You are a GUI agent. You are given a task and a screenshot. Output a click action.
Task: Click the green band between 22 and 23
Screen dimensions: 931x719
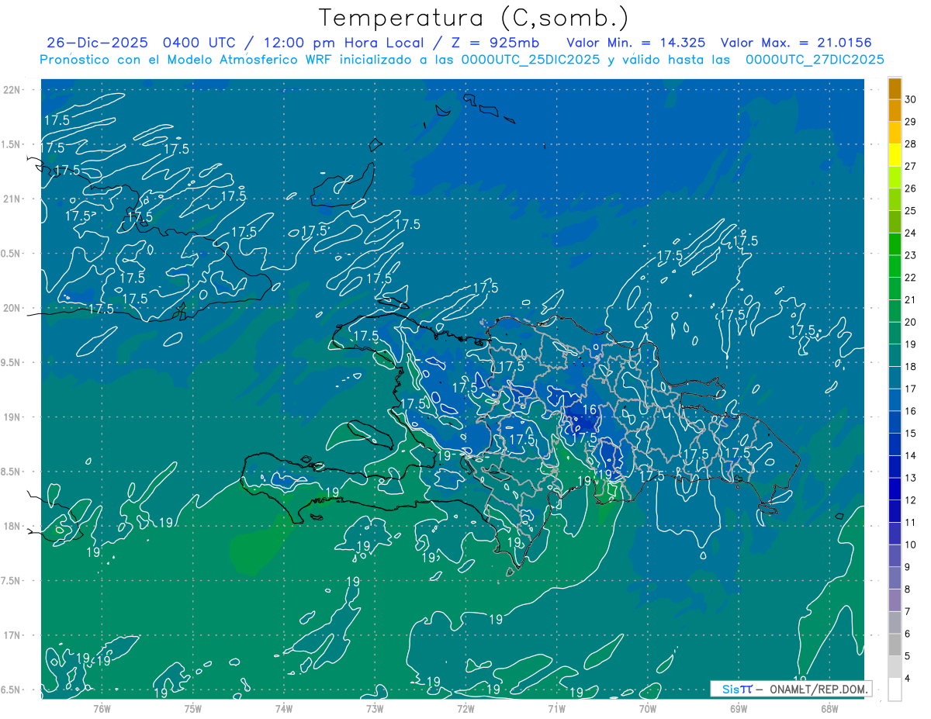click(895, 266)
